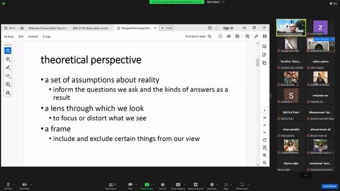Open the comments panel icon
The width and height of the screenshot is (340, 191).
pyautogui.click(x=264, y=47)
